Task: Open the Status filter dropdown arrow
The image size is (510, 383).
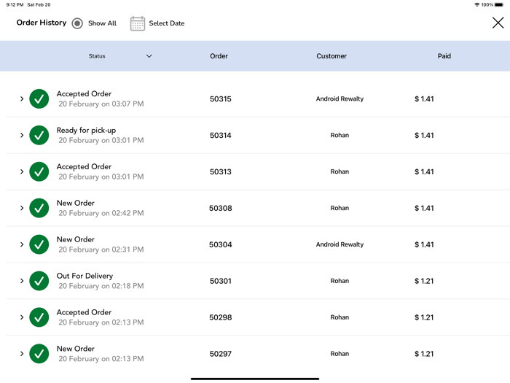Action: click(149, 56)
